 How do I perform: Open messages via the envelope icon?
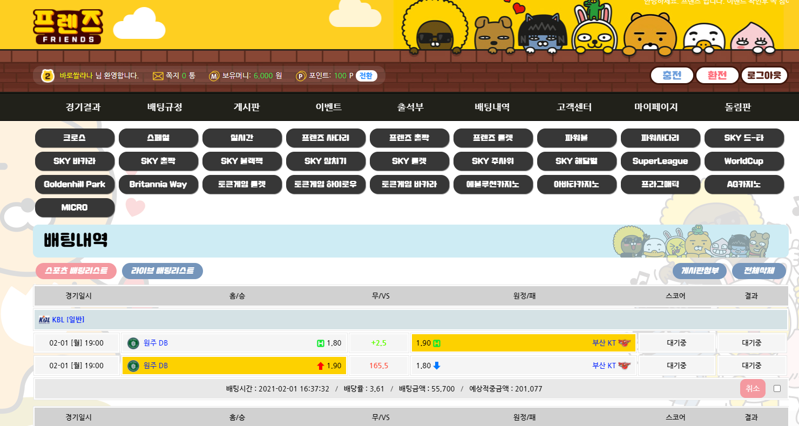[158, 76]
